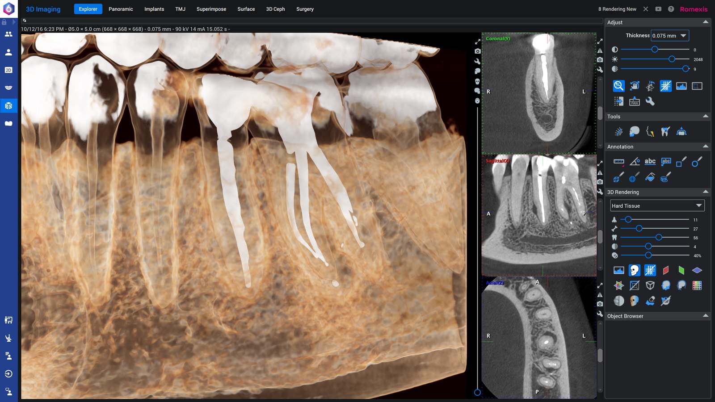Switch to the Panoramic tab

coord(121,9)
